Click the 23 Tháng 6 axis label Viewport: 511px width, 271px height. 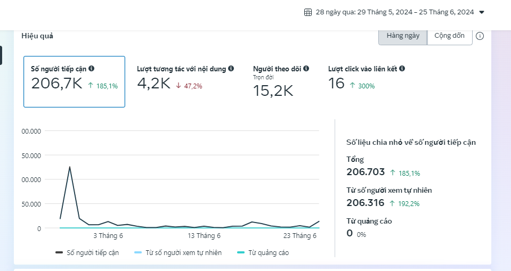tap(300, 236)
